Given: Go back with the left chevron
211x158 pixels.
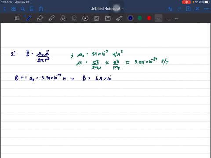Looking at the screenshot, I should 4,9.
